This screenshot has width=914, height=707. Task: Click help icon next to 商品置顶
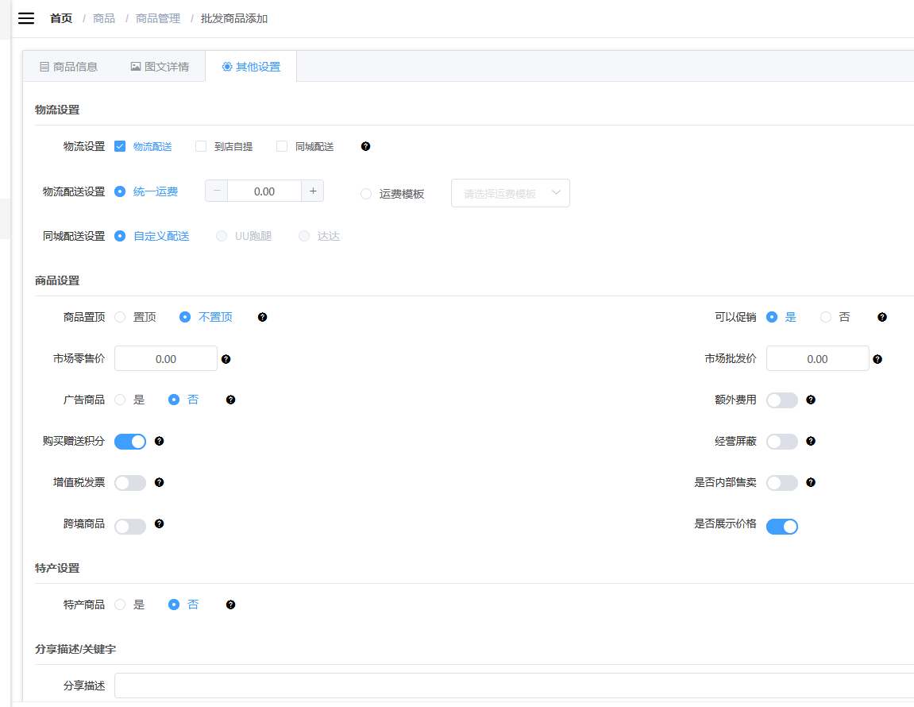click(x=262, y=317)
